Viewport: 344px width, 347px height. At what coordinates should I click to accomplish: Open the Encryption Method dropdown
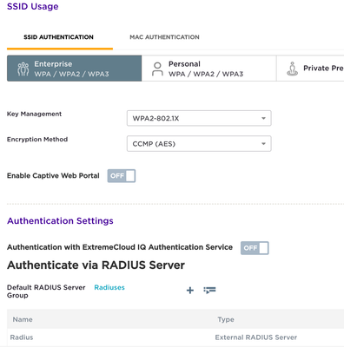coord(199,143)
